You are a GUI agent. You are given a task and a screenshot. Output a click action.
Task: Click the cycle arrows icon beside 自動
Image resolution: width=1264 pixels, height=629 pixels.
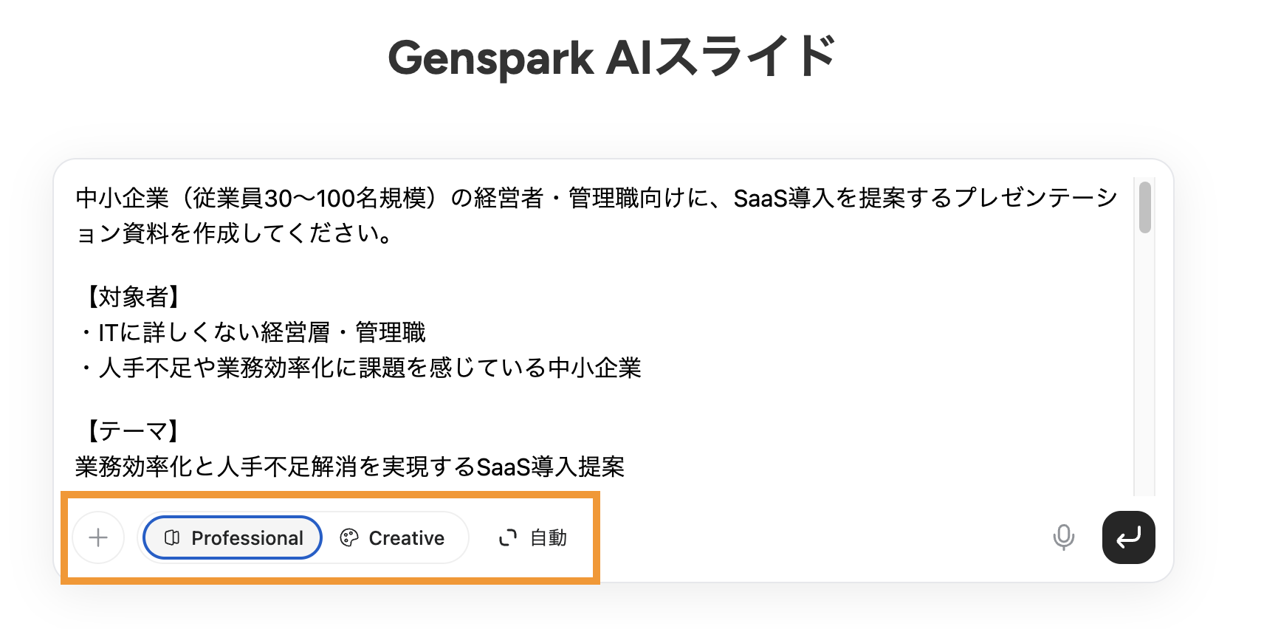point(507,537)
